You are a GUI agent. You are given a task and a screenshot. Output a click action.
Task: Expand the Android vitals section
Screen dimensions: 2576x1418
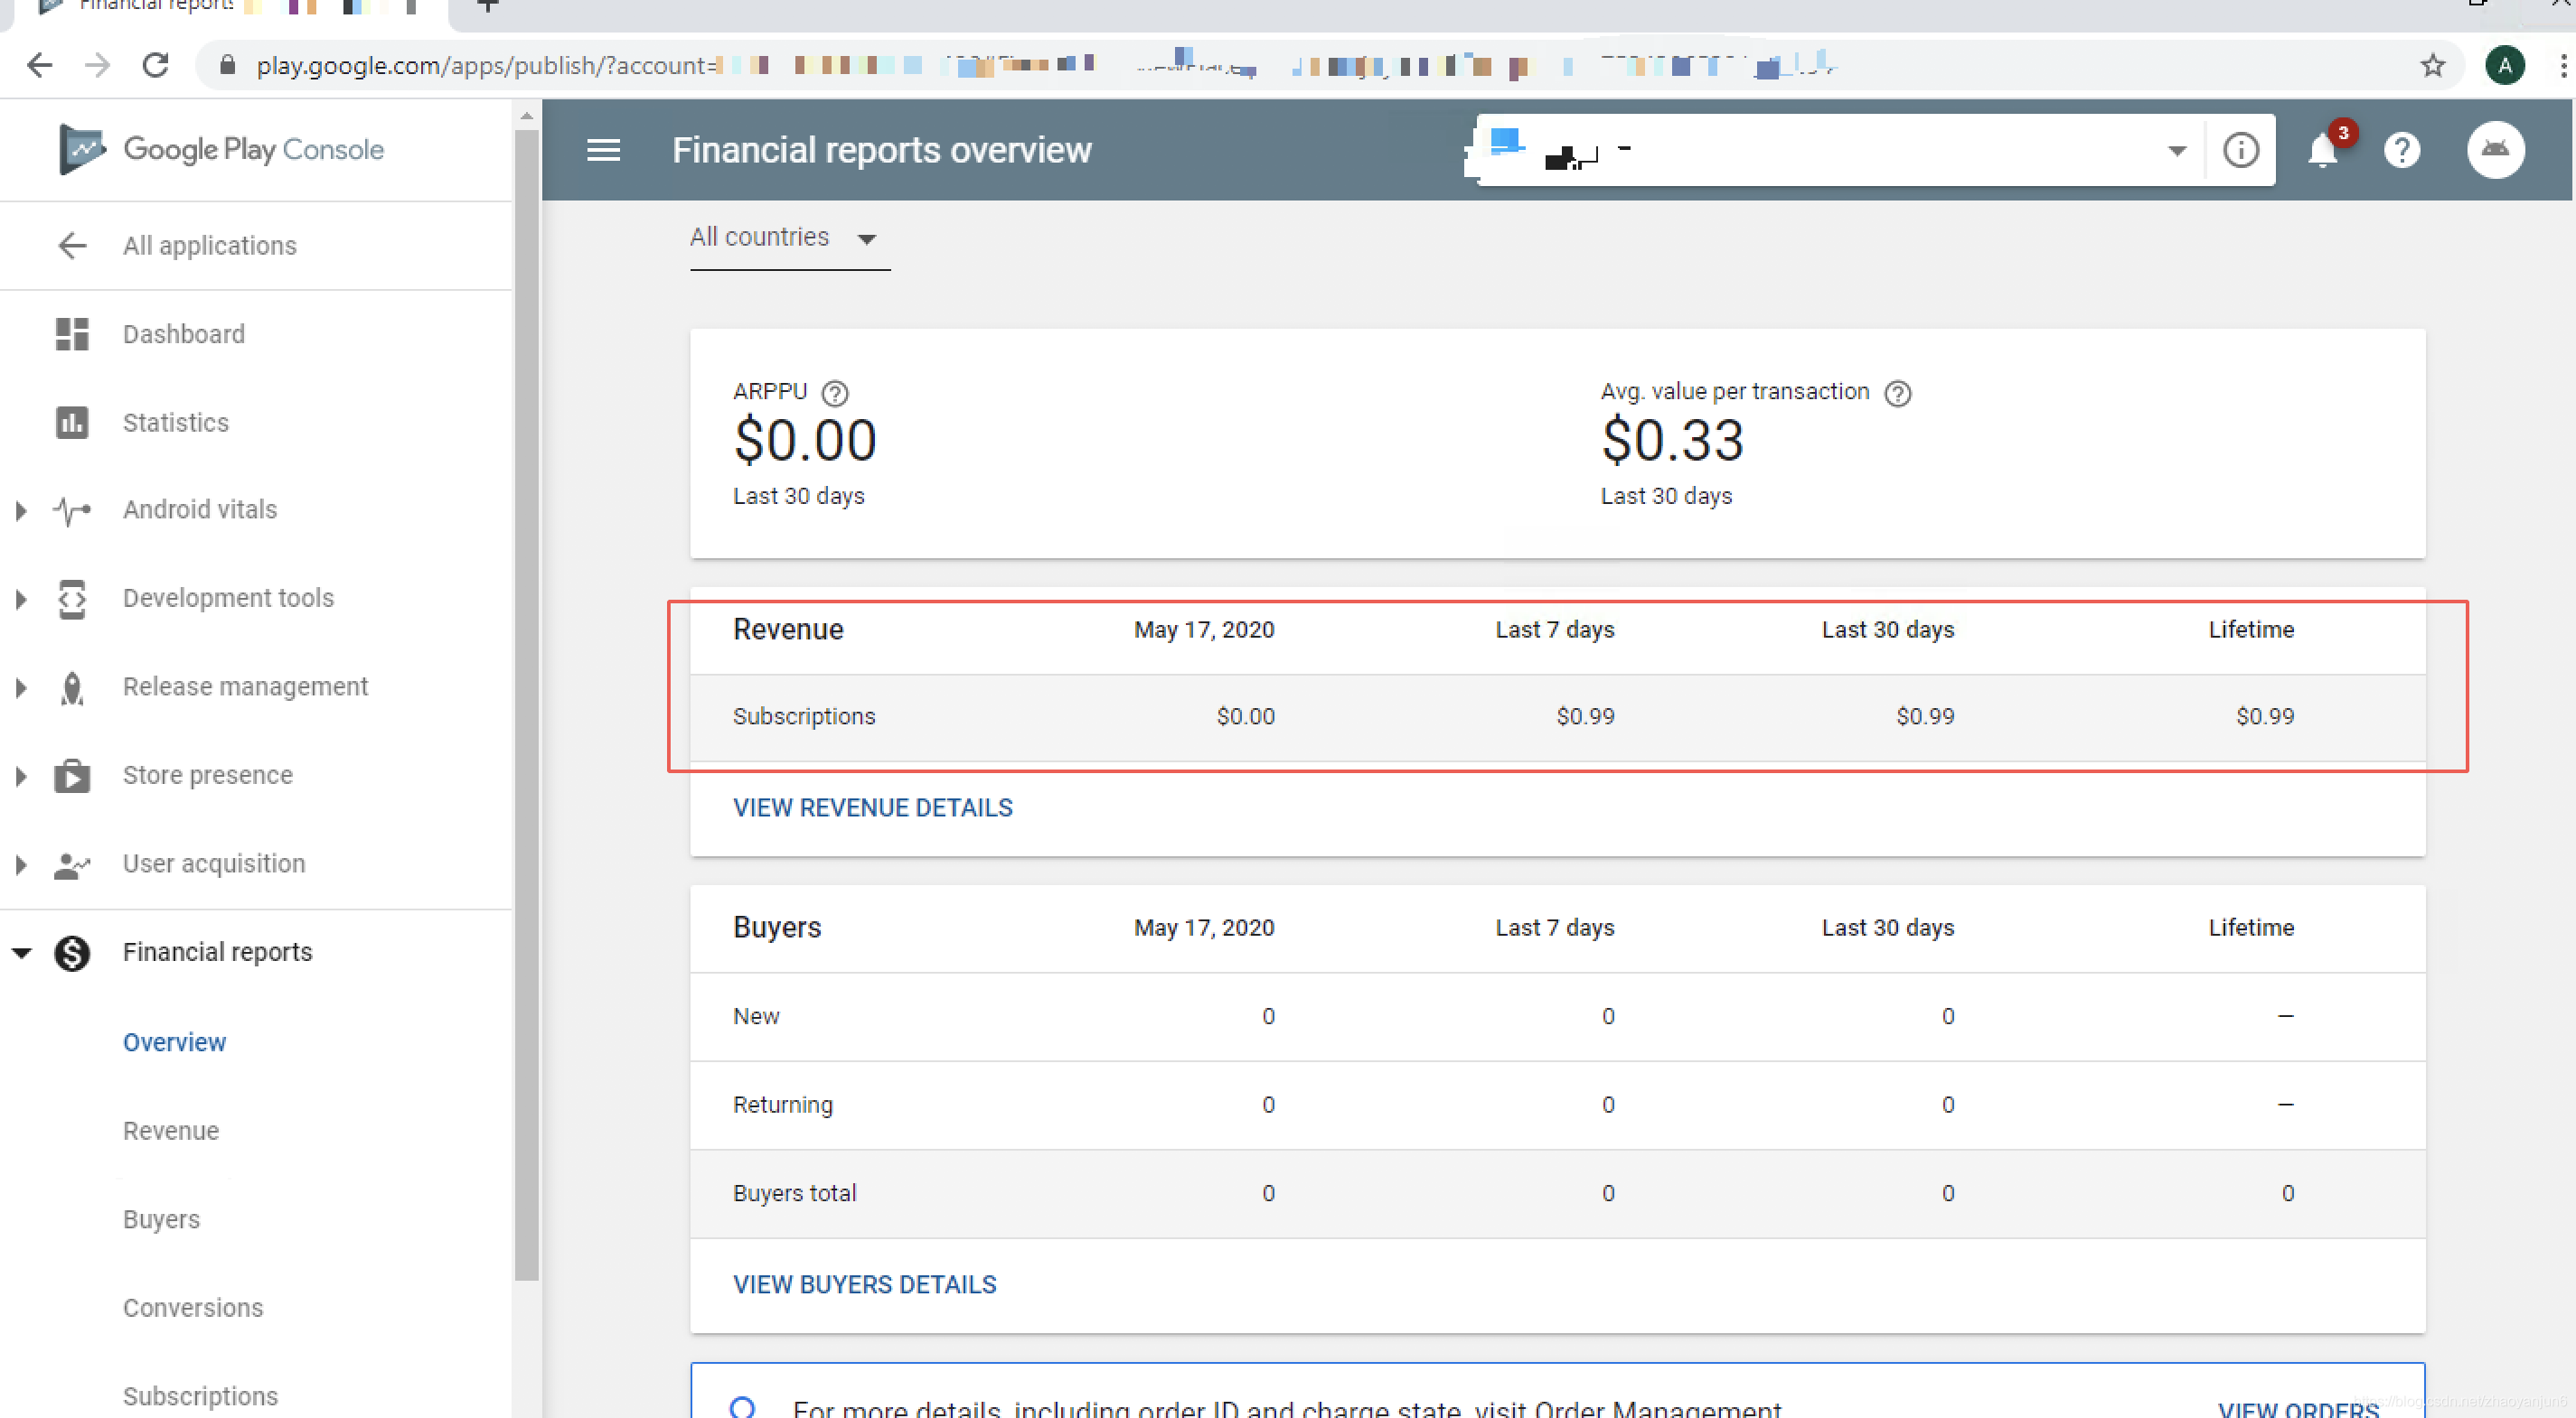(x=21, y=510)
